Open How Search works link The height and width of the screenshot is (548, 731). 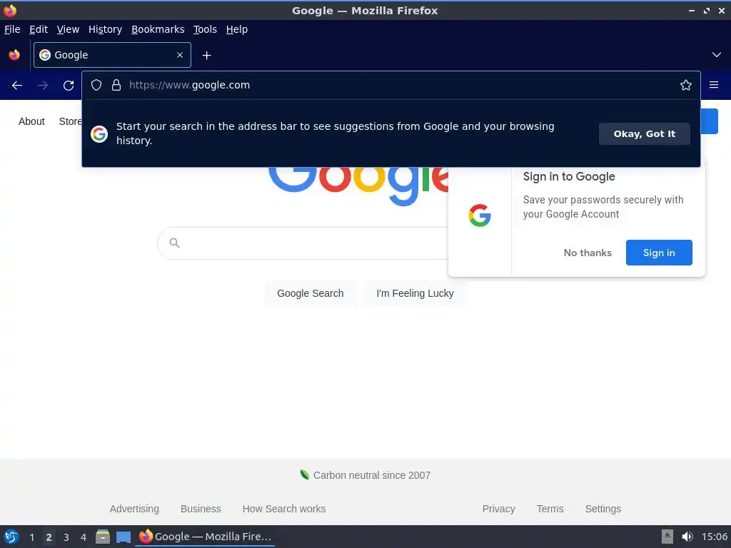click(x=284, y=509)
